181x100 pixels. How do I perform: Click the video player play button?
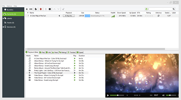[108, 95]
